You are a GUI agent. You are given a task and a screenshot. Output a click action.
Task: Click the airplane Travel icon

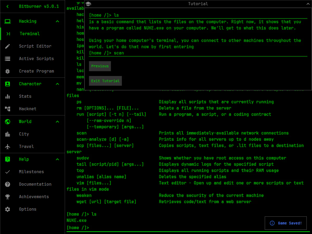click(8, 147)
